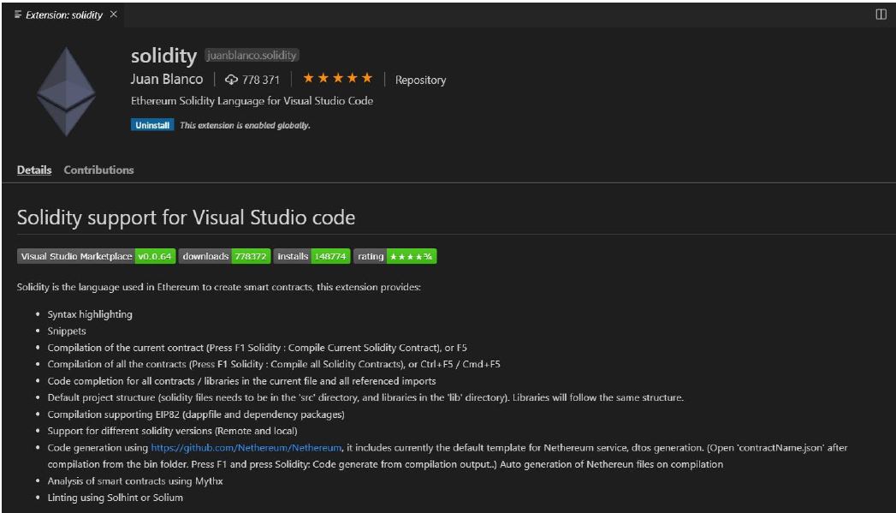
Task: Open the Details tab
Action: (34, 170)
